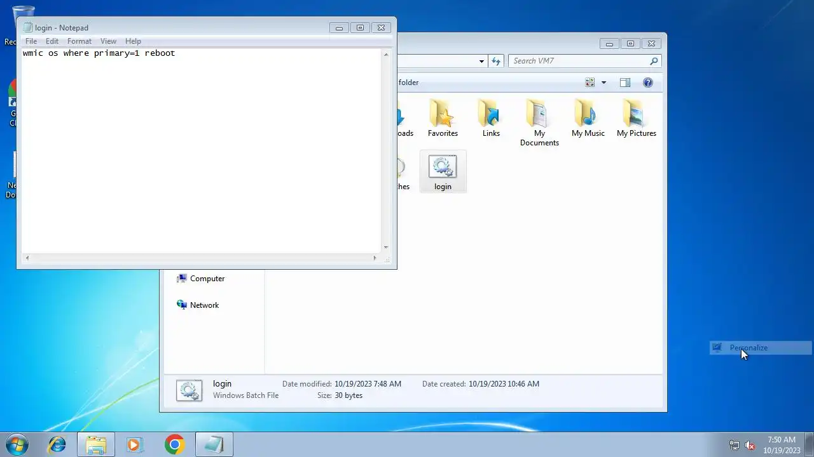
Task: Open the Edit menu in Notepad
Action: coord(52,41)
